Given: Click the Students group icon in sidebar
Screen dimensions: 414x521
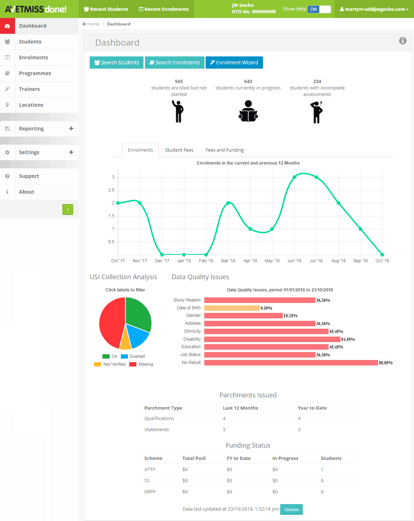Looking at the screenshot, I should click(7, 42).
